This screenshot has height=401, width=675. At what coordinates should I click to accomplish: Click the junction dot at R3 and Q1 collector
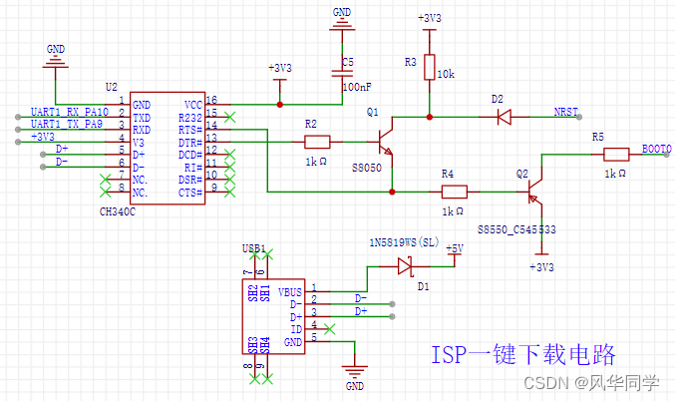429,117
